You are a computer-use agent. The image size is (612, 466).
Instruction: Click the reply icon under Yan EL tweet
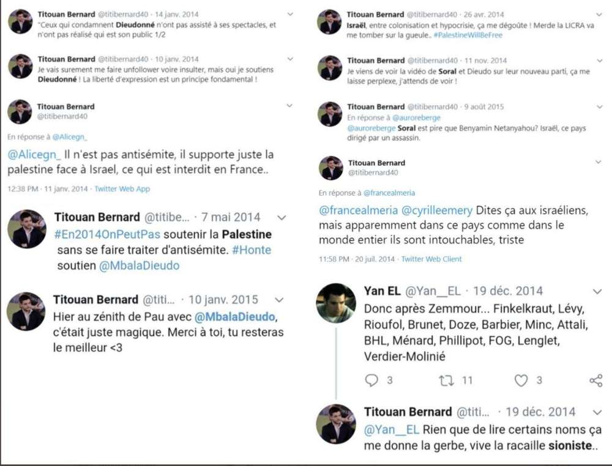(x=371, y=380)
